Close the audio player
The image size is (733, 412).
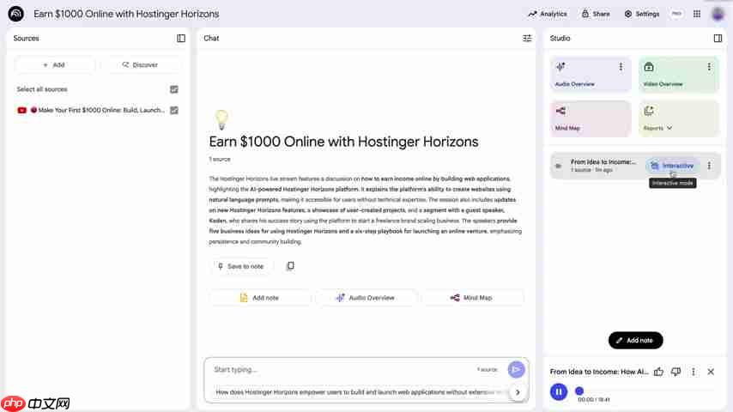tap(711, 372)
